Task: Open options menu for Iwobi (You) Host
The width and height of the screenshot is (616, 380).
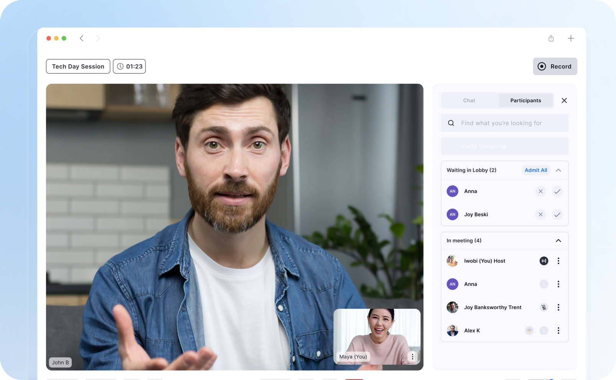Action: click(558, 261)
